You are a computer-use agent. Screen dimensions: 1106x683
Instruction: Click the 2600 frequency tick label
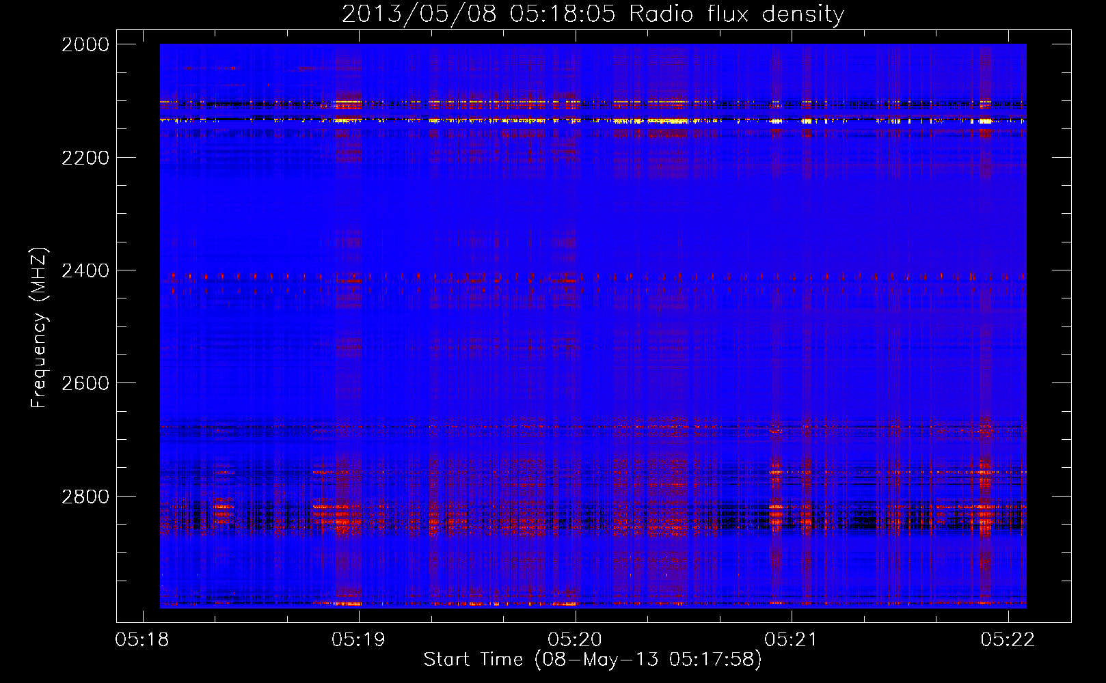tap(85, 383)
